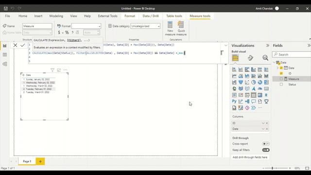This screenshot has height=175, width=311.
Task: Open the Insert ribbon tab
Action: (38, 16)
